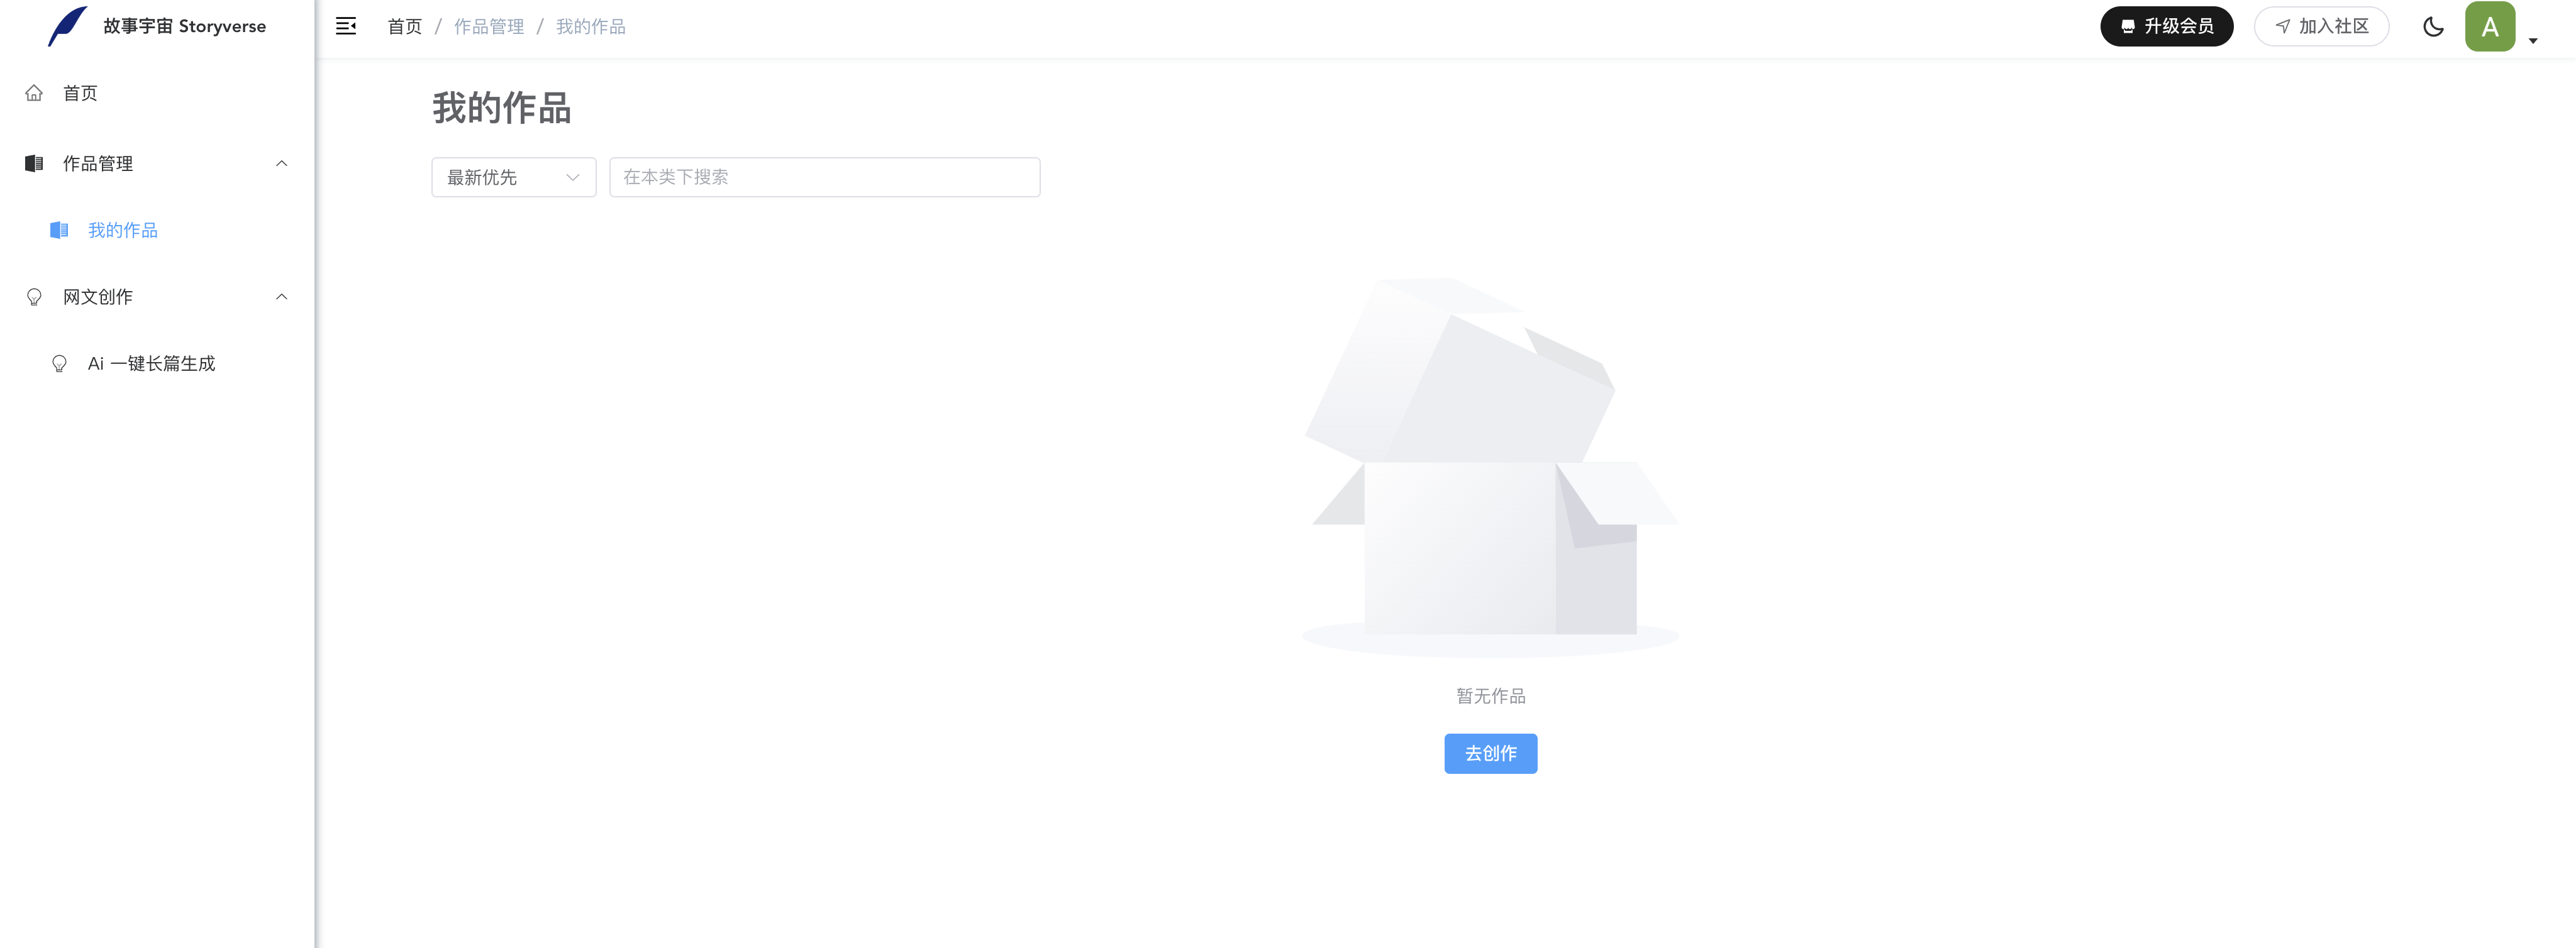Collapse the 网文创作 menu chevron
Viewport: 2576px width, 948px height.
pyautogui.click(x=282, y=297)
